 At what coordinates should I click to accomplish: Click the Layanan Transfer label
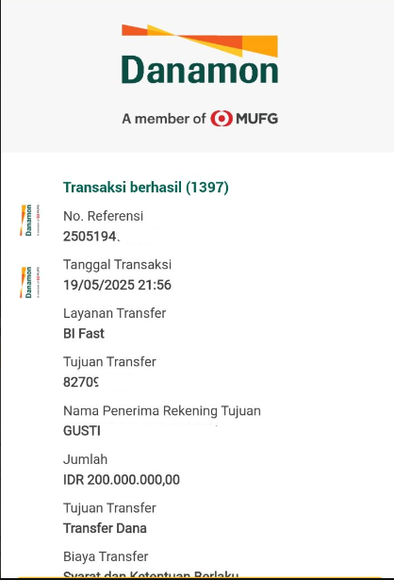point(115,313)
